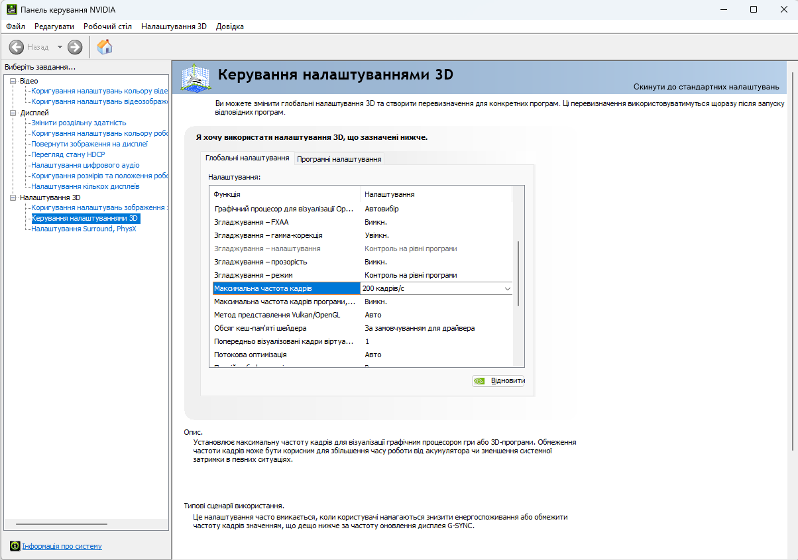Select Коригування налаштувань кольору робочого стола item

99,133
